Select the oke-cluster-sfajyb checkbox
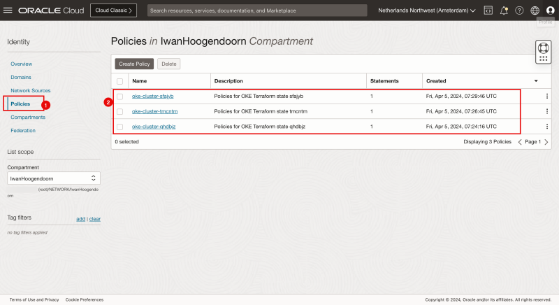This screenshot has width=559, height=305. coord(120,96)
